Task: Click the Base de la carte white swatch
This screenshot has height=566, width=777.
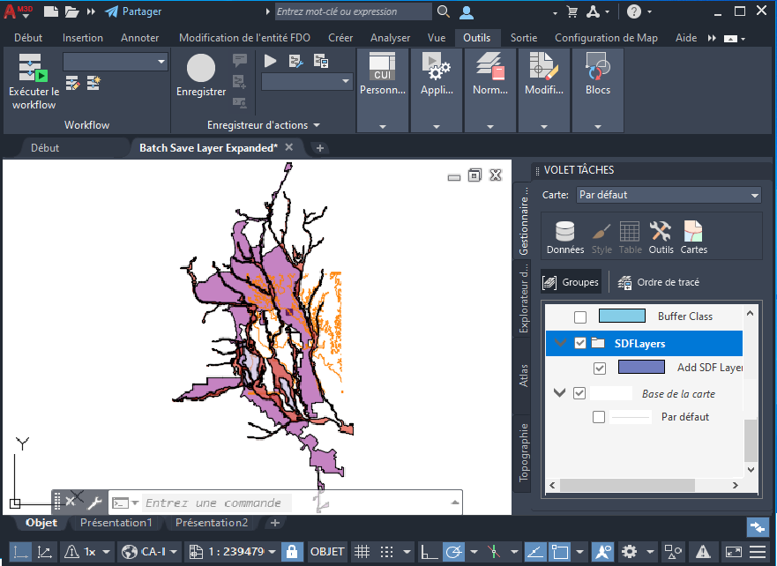Action: click(x=611, y=393)
